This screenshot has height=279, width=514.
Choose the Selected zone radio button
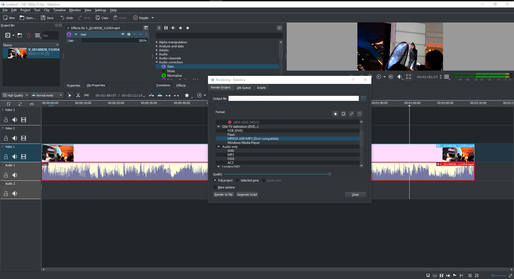pyautogui.click(x=237, y=180)
